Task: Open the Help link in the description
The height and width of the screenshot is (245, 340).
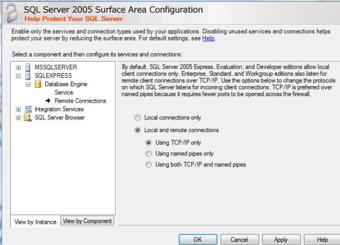Action: coord(208,38)
